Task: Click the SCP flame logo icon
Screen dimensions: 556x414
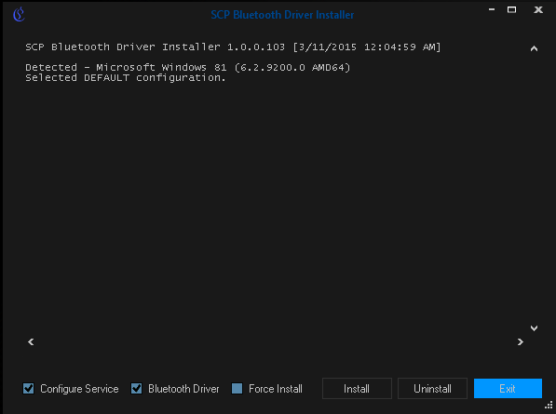Action: (x=19, y=14)
